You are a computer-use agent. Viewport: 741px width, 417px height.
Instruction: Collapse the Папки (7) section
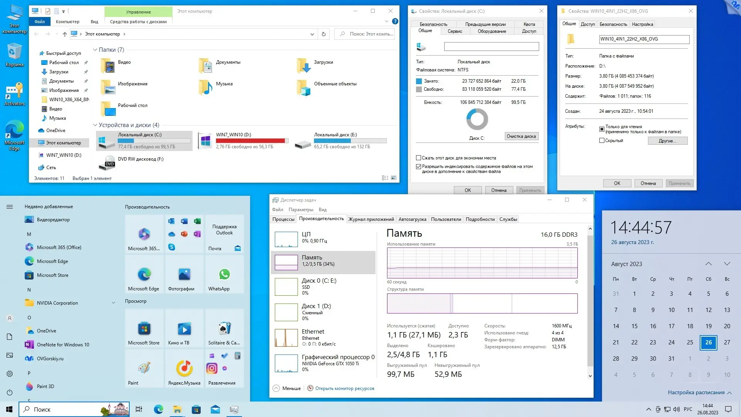95,50
